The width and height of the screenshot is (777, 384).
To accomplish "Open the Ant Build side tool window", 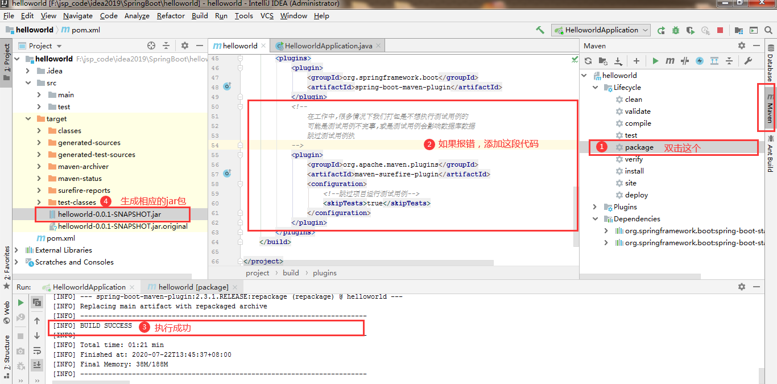I will pos(770,153).
